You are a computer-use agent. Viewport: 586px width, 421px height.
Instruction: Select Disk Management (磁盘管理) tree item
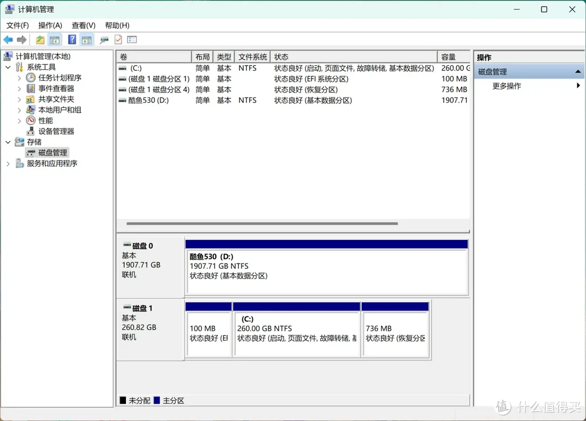click(x=53, y=153)
